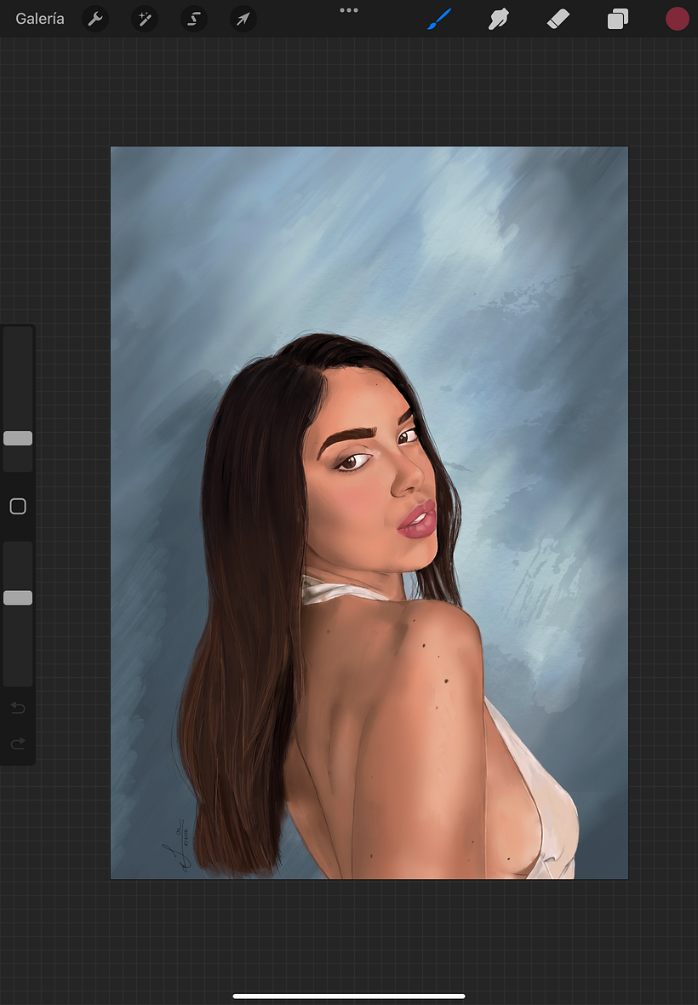Redo the last action
Viewport: 698px width, 1005px height.
click(18, 744)
